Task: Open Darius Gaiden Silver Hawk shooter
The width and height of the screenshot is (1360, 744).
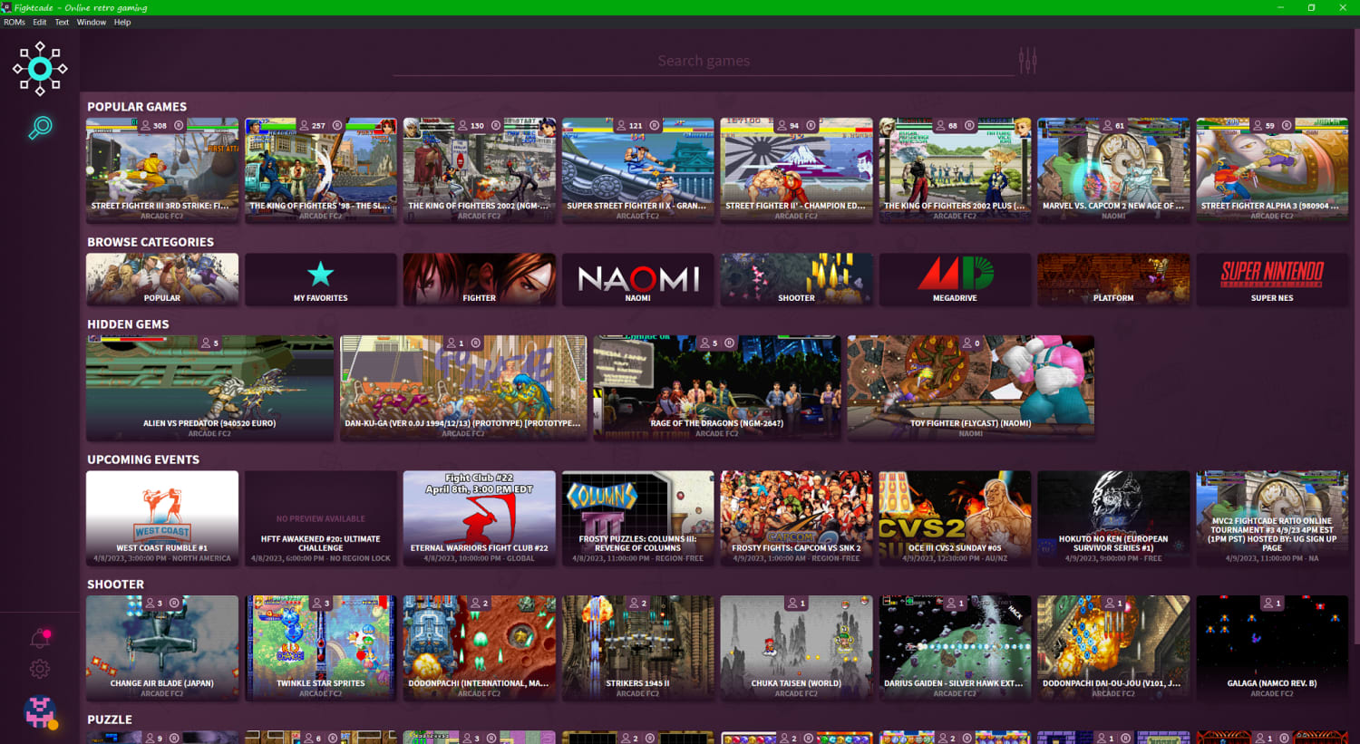Action: point(956,648)
